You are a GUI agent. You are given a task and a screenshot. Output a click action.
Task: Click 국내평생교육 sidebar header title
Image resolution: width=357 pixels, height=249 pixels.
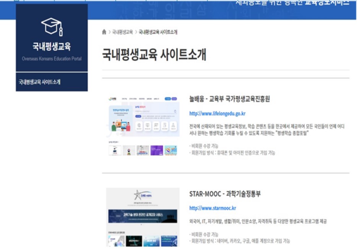(x=52, y=47)
